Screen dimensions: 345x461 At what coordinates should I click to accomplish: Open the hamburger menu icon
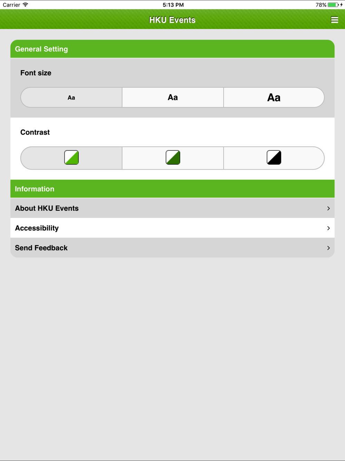coord(334,20)
